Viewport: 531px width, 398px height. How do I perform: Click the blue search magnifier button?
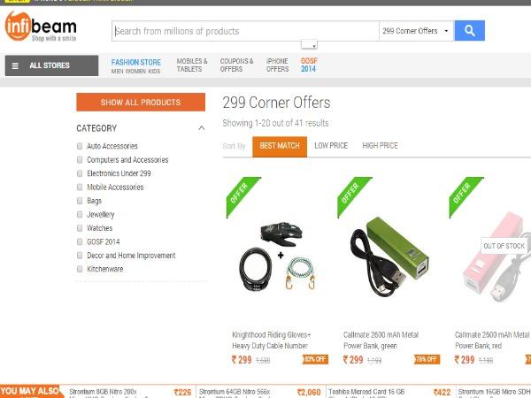469,31
